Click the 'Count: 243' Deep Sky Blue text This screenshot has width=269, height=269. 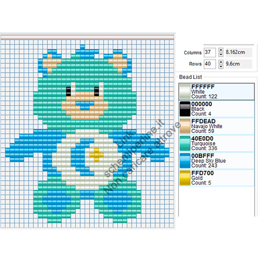(x=204, y=165)
